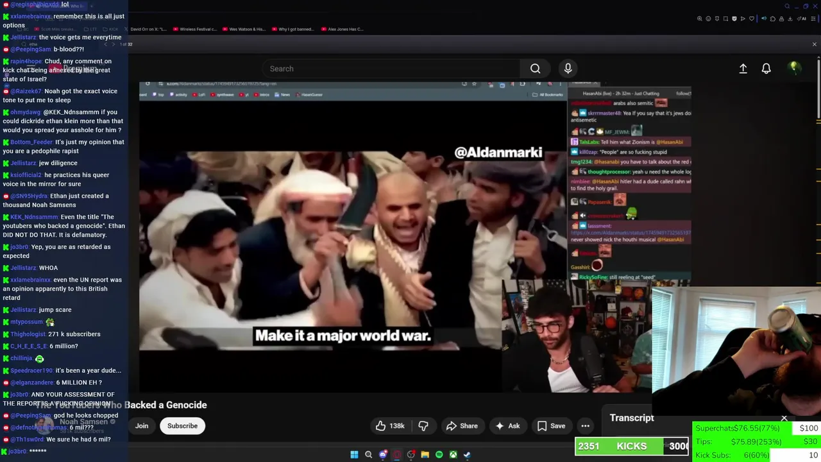This screenshot has width=821, height=462.
Task: Open Steam from the taskbar
Action: (467, 455)
